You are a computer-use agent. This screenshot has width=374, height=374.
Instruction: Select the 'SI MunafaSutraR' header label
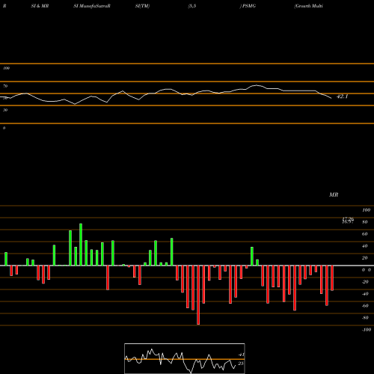click(92, 6)
